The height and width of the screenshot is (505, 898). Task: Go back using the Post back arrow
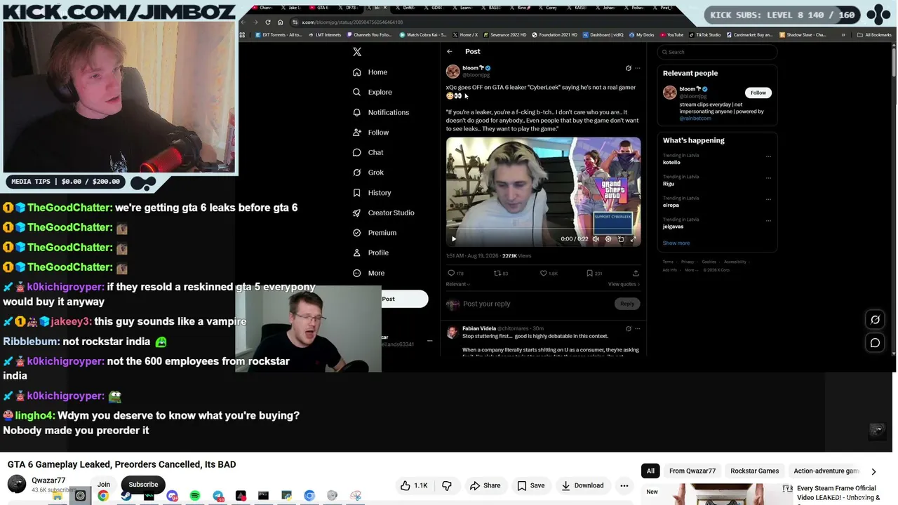click(450, 51)
